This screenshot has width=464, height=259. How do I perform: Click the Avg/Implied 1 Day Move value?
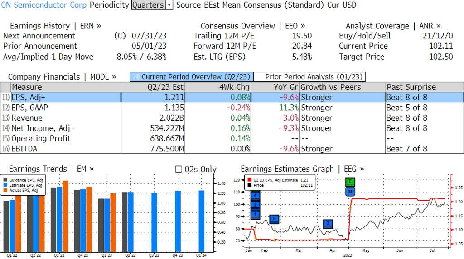[141, 57]
